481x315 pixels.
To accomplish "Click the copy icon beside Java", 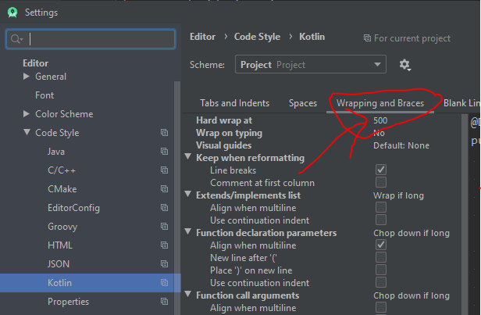I will tap(164, 152).
